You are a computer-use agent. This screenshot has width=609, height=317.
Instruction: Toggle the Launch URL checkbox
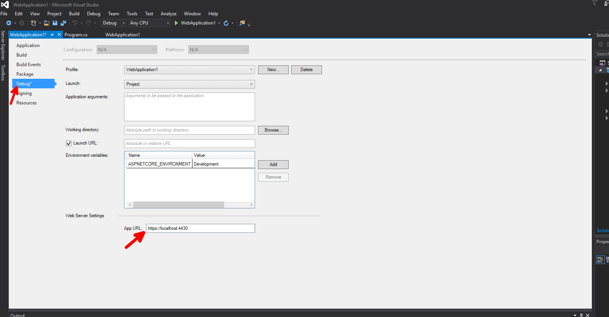pyautogui.click(x=69, y=143)
